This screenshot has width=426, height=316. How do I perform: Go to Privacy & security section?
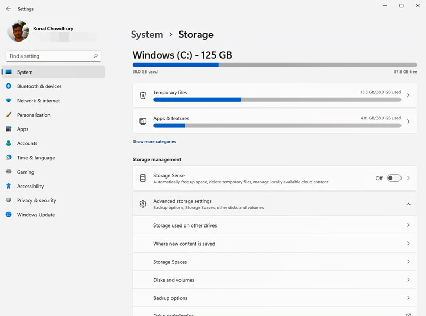click(53, 200)
